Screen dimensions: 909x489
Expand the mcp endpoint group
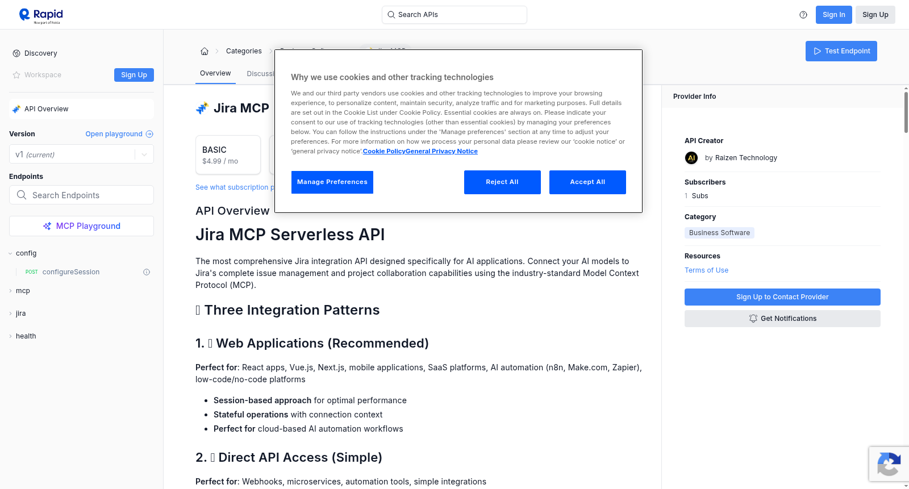[19, 291]
